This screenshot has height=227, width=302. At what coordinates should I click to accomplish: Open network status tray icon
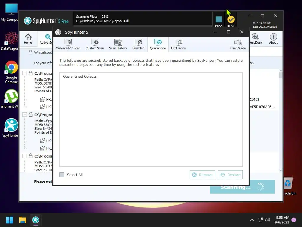coord(260,220)
